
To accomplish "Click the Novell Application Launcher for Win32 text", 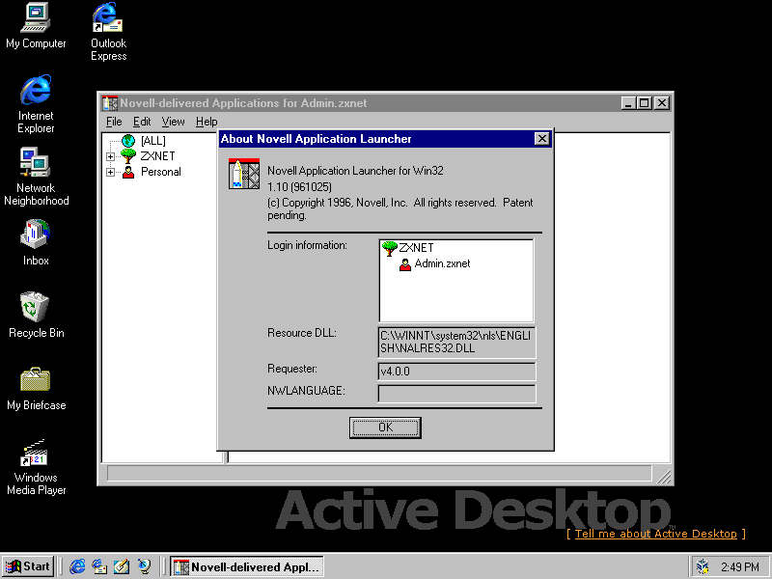I will click(x=355, y=171).
